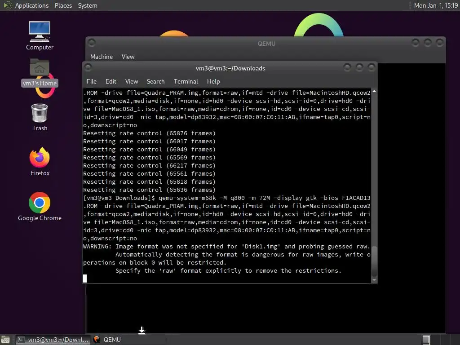Minimize the terminal window

pos(347,67)
